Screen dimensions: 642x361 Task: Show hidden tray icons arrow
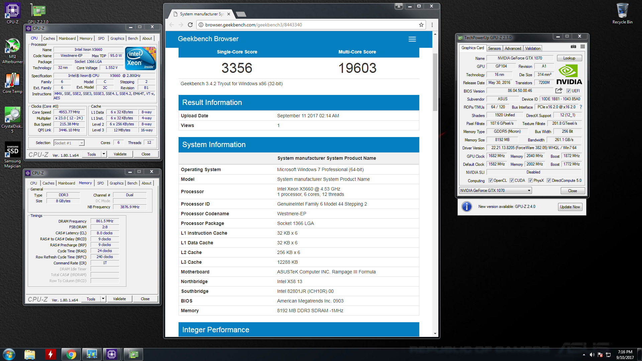[x=584, y=355]
